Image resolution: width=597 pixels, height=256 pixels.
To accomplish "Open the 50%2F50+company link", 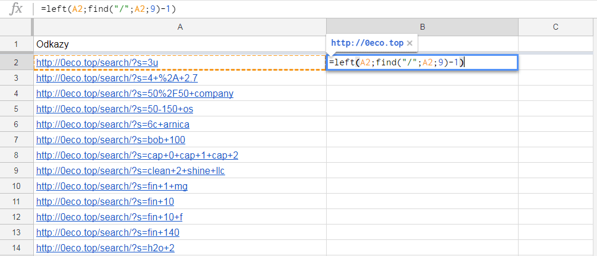I will pos(134,93).
